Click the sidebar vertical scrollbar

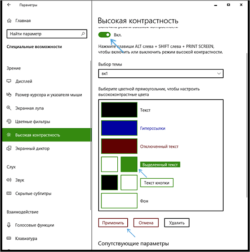(91, 135)
